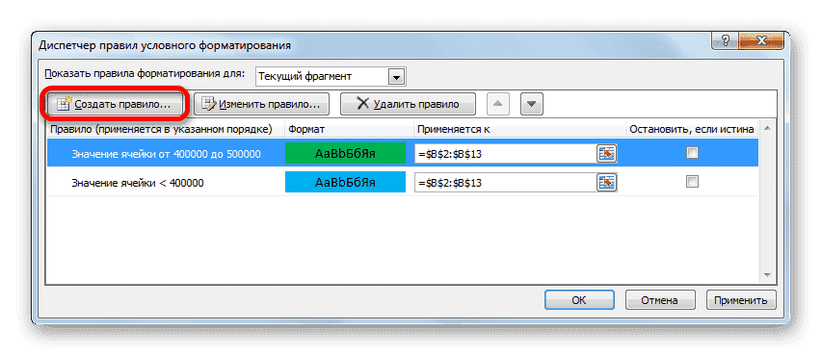Move selected rule down arrow
The image size is (822, 356).
coord(532,104)
